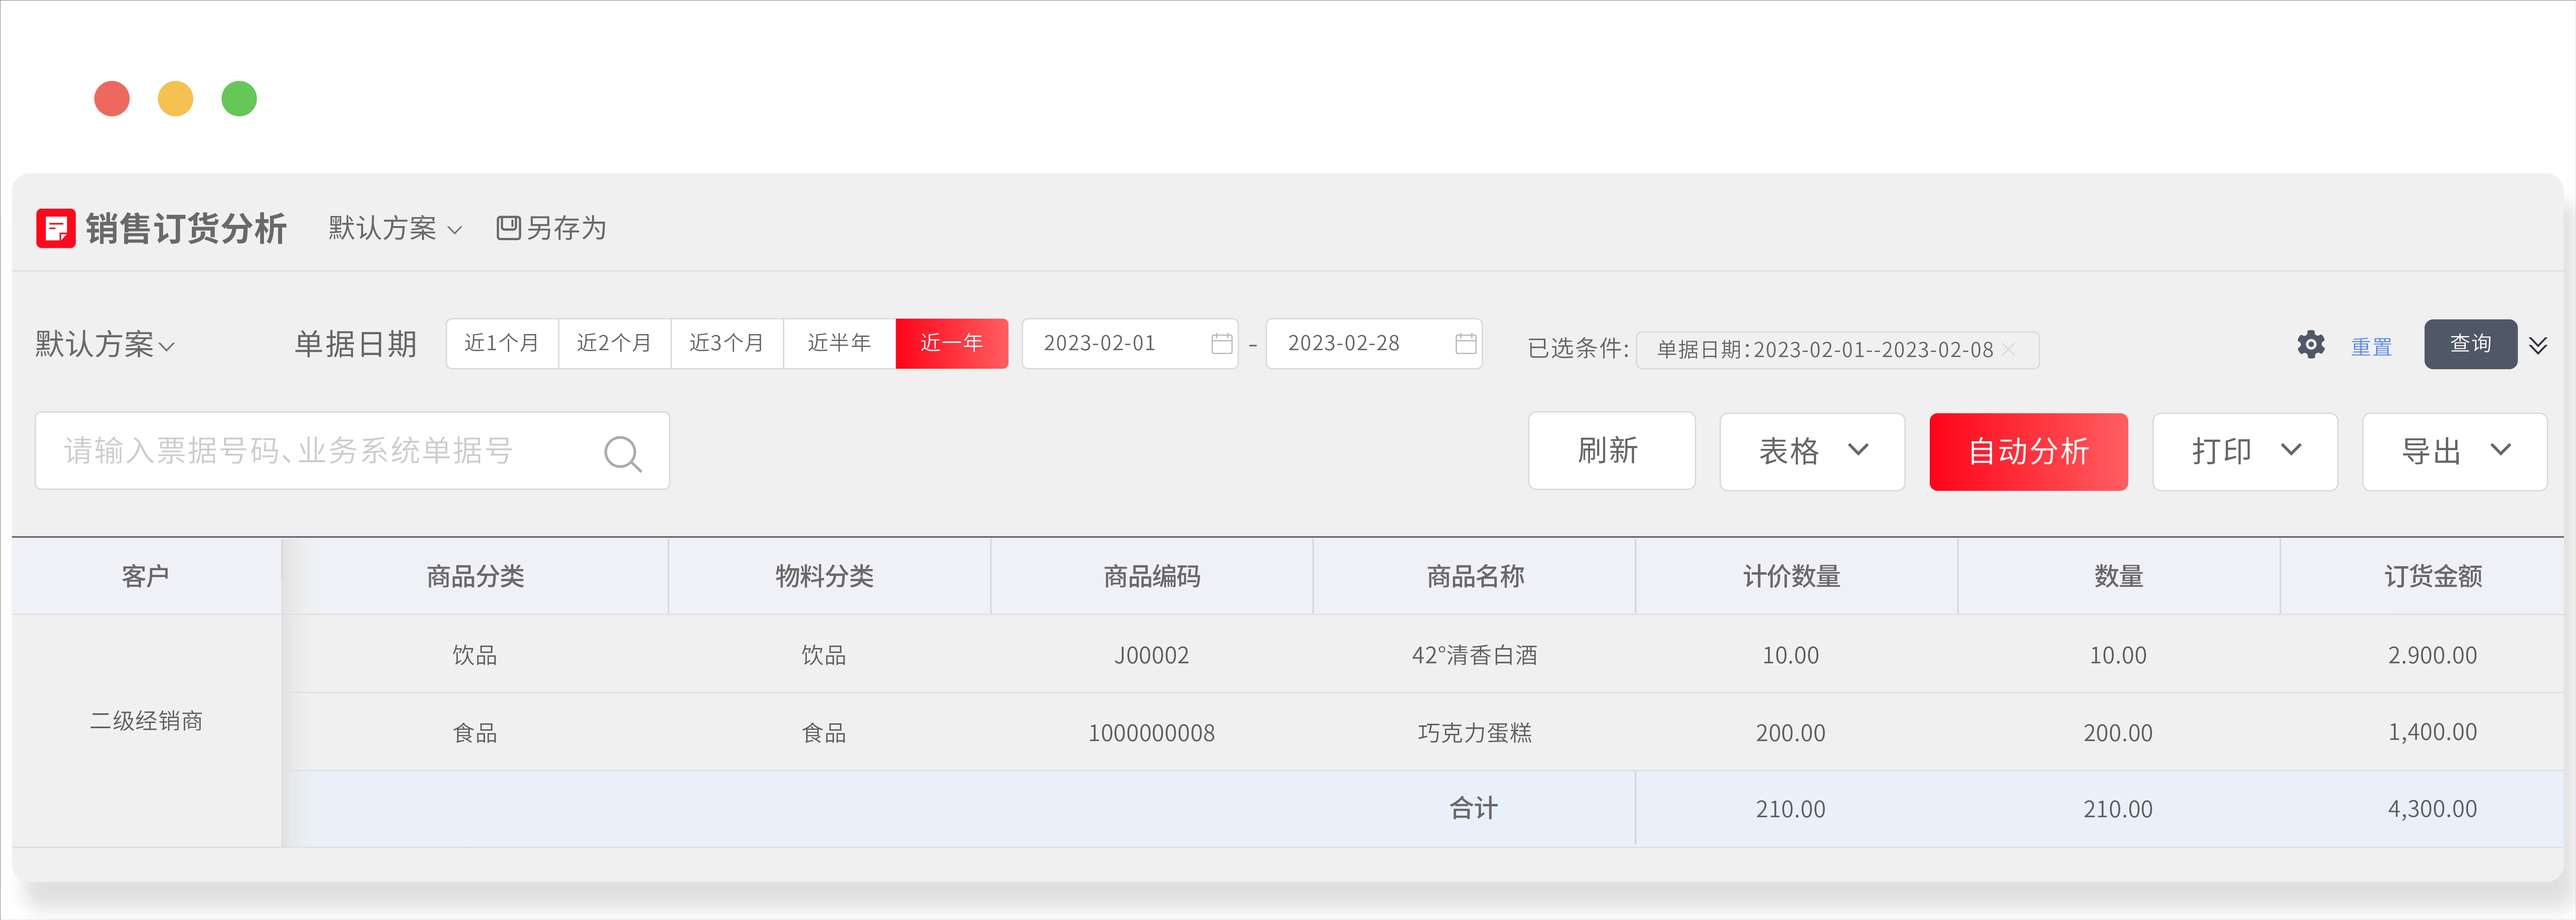Click the 巧克力蛋糕 product name

pos(1475,733)
